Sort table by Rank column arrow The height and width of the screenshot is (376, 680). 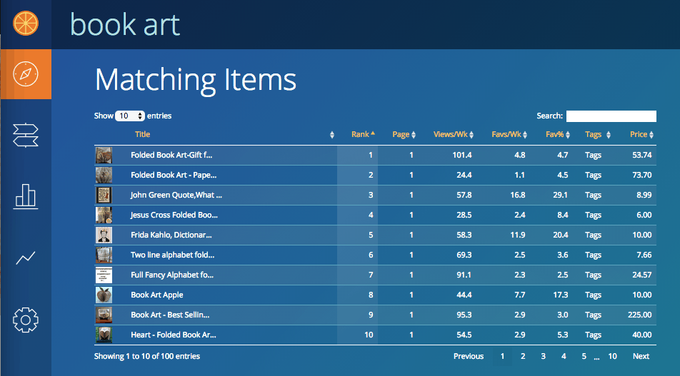[x=373, y=134]
